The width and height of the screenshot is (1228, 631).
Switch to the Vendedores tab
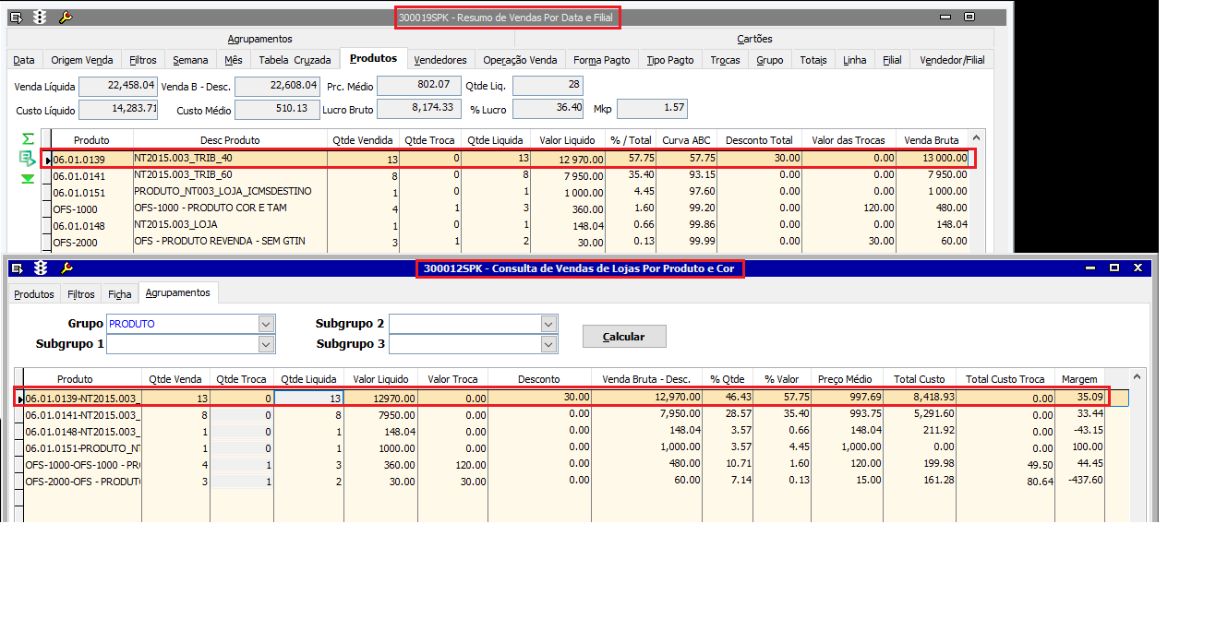coord(440,60)
